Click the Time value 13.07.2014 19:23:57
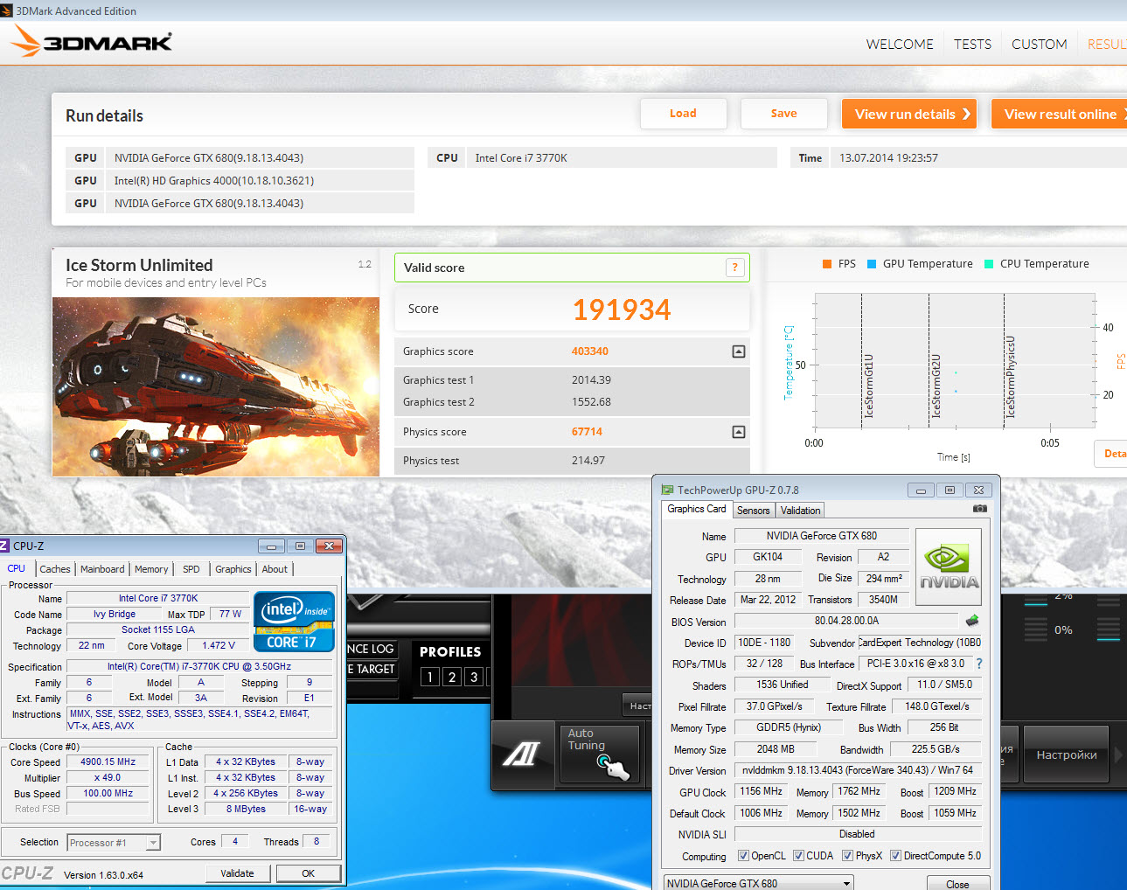This screenshot has width=1127, height=890. pyautogui.click(x=888, y=158)
